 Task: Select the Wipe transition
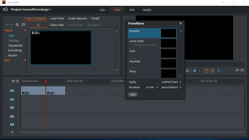152,73
